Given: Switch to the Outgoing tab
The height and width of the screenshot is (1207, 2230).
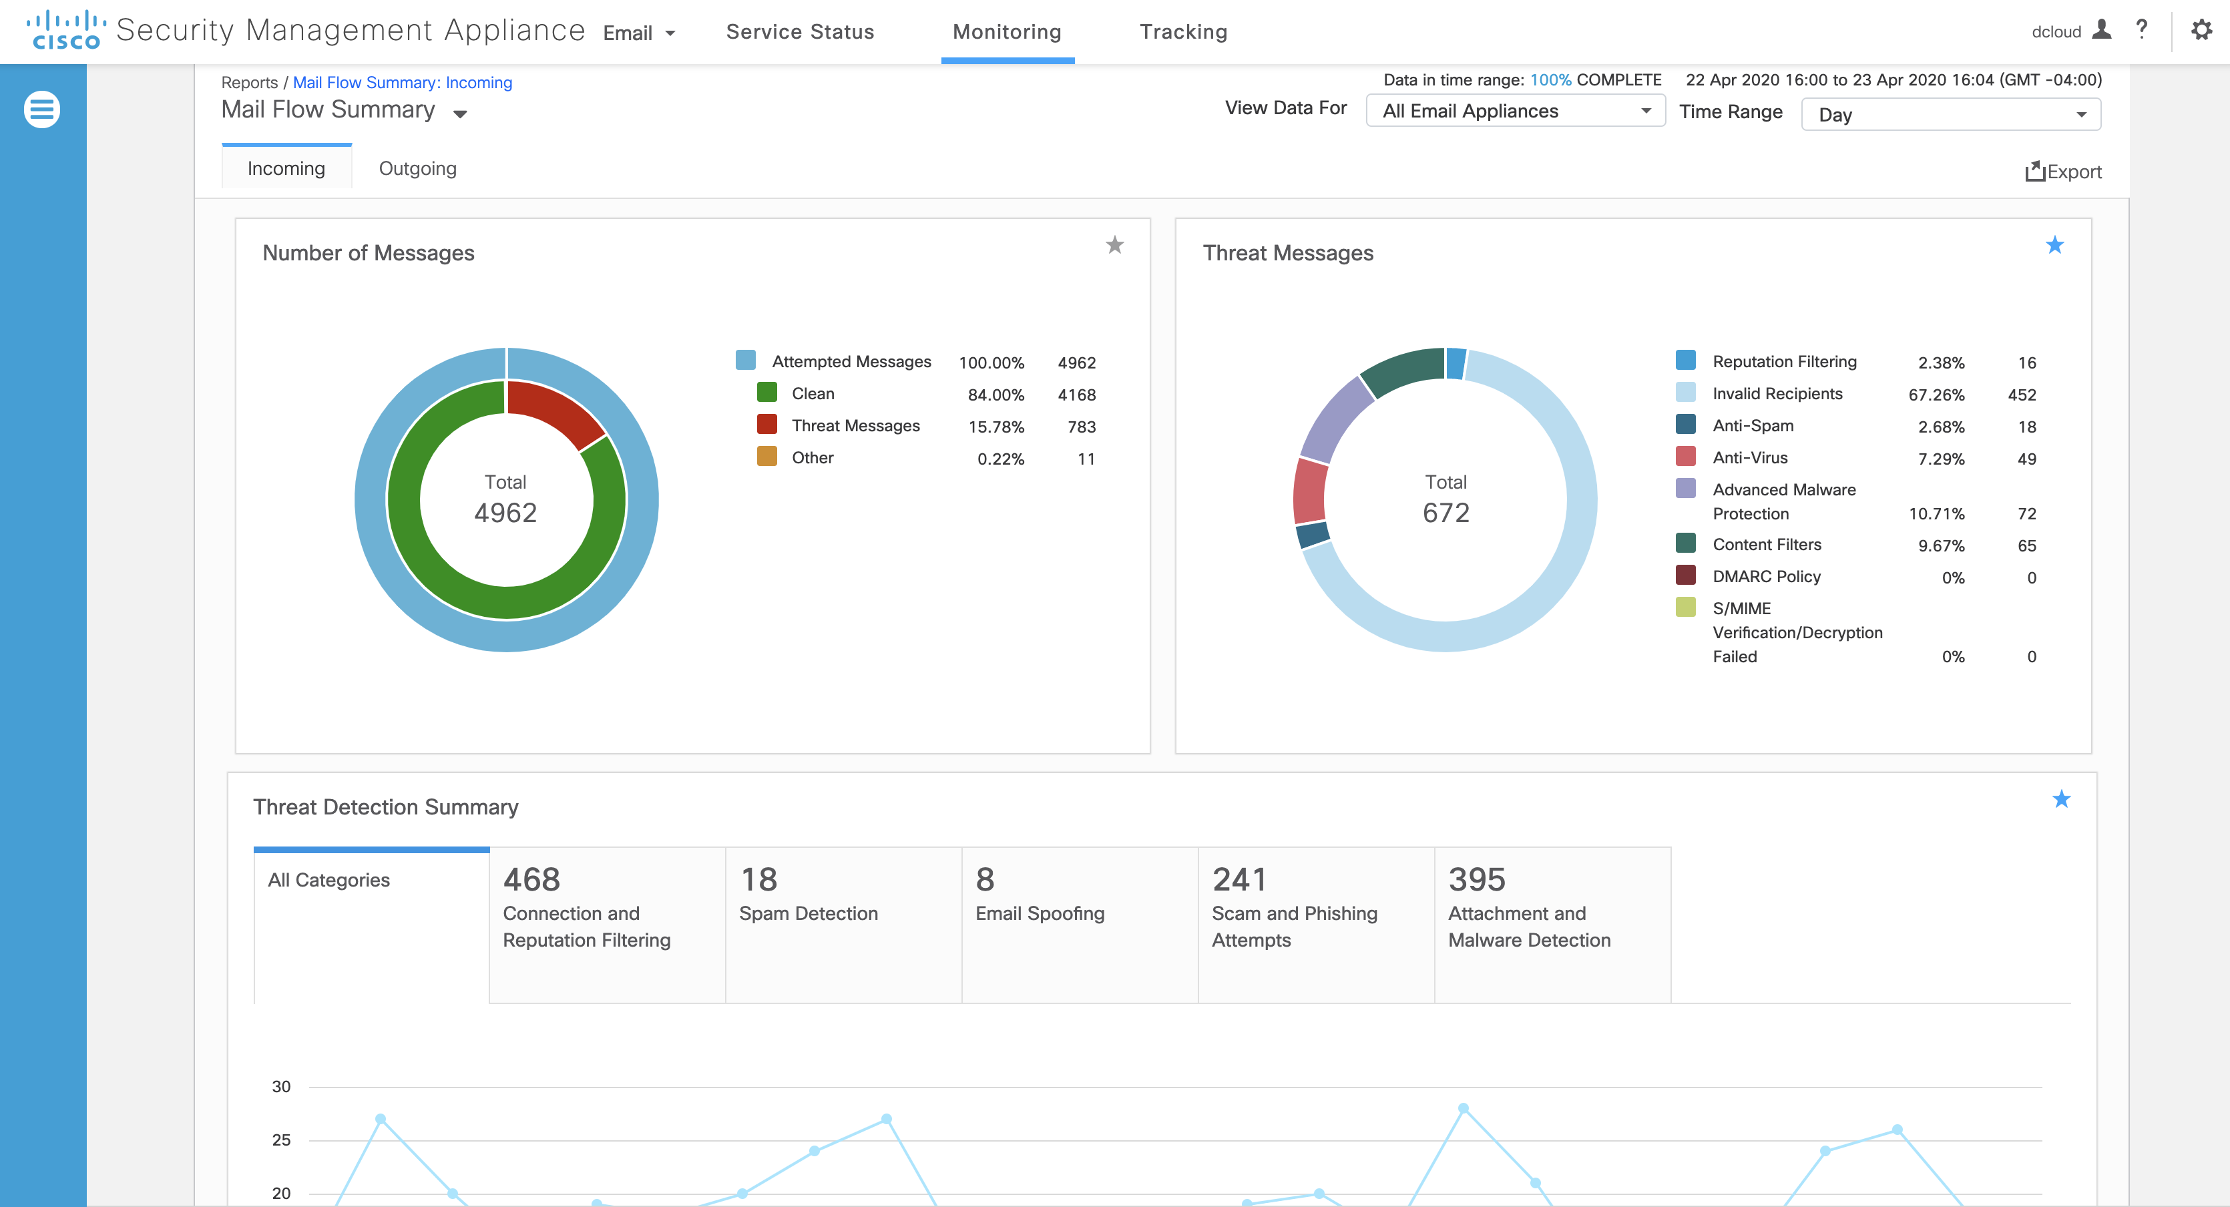Looking at the screenshot, I should point(417,168).
